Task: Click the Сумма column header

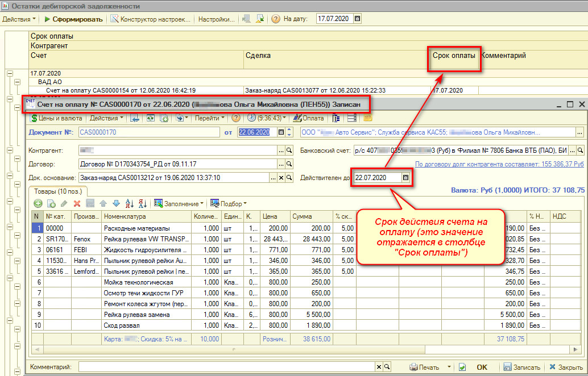Action: pos(311,216)
